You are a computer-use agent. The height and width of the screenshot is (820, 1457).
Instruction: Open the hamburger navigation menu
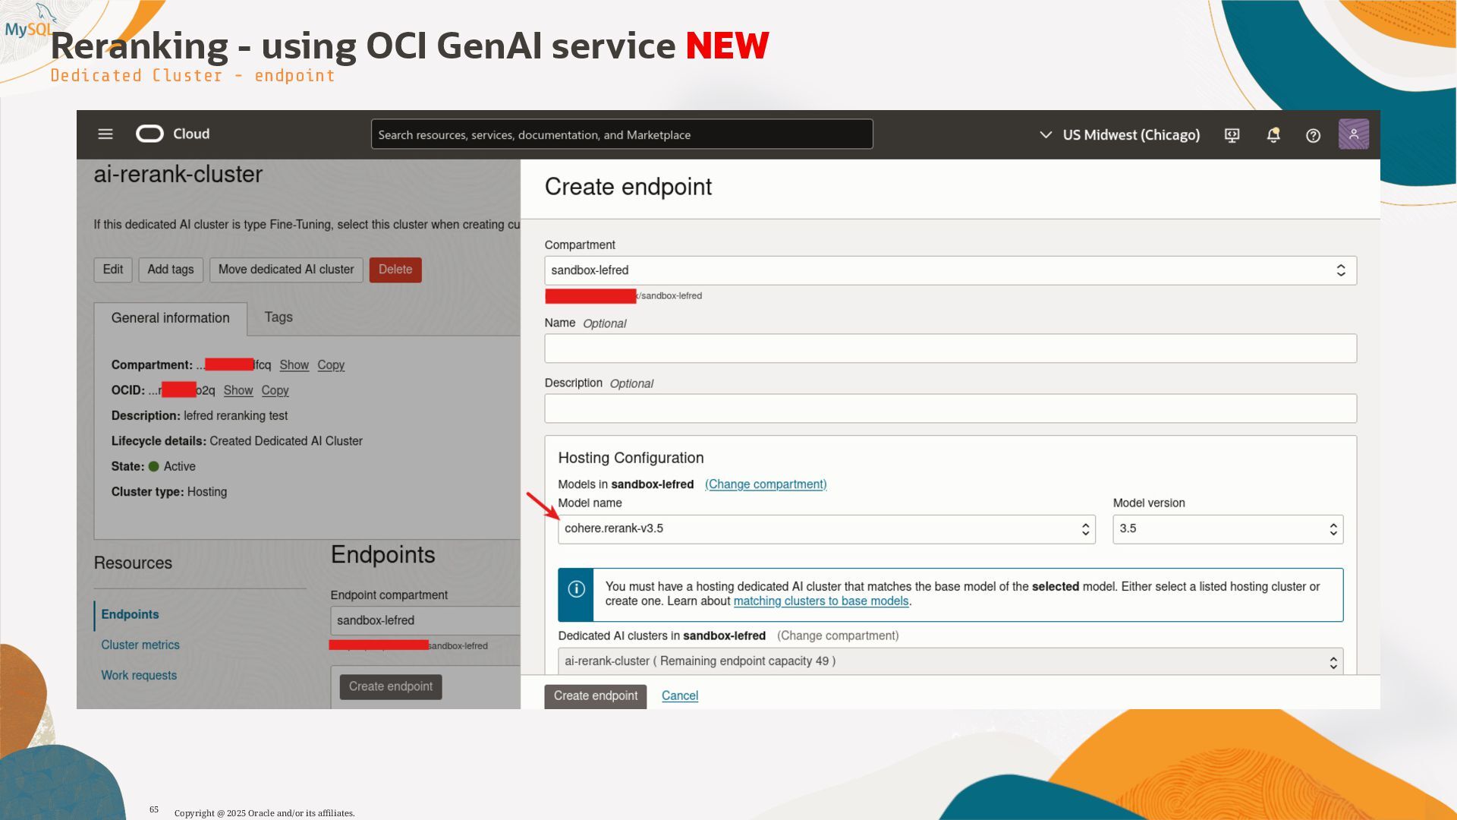coord(105,134)
